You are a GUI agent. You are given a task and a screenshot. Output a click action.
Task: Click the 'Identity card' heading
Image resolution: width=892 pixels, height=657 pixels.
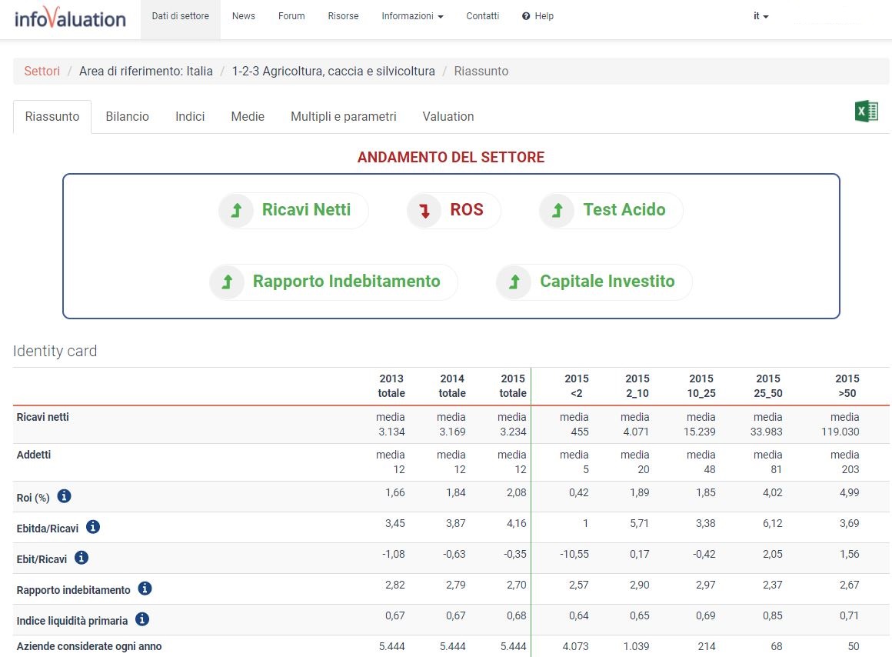pyautogui.click(x=55, y=351)
